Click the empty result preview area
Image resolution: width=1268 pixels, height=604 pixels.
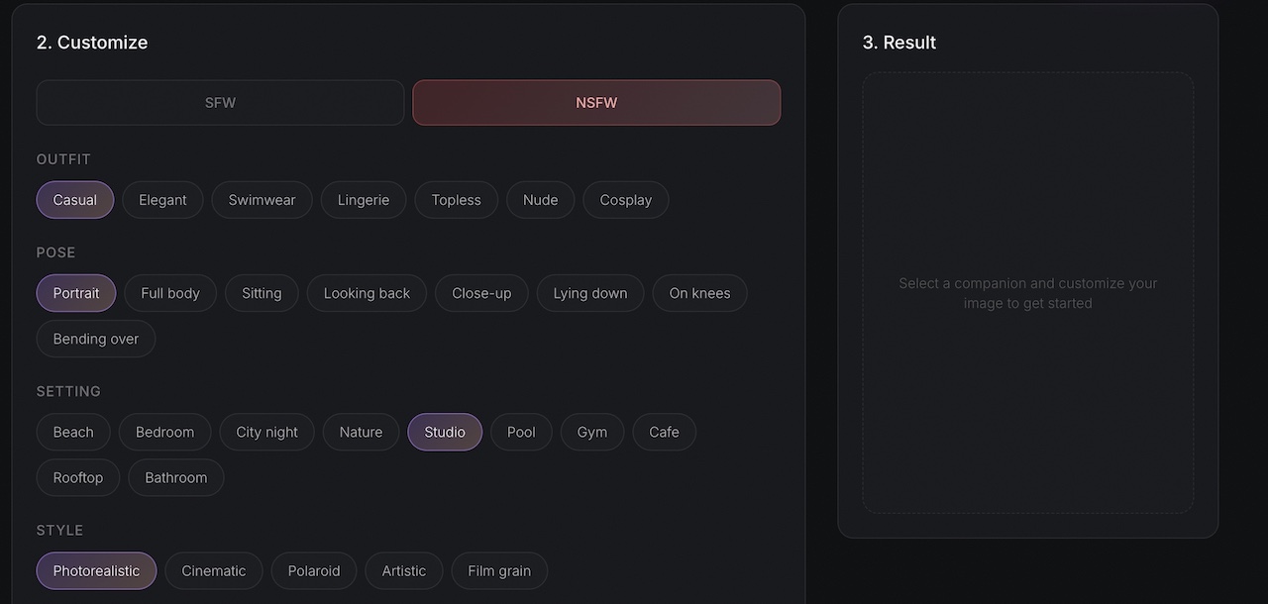point(1028,292)
